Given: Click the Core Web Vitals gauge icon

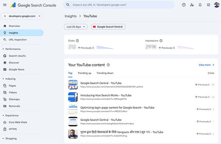Looking at the screenshot, I should click(x=5, y=122).
